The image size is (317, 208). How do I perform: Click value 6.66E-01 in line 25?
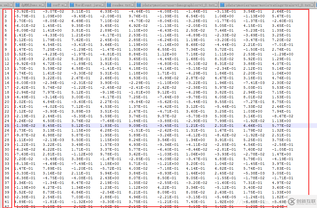(x=253, y=126)
